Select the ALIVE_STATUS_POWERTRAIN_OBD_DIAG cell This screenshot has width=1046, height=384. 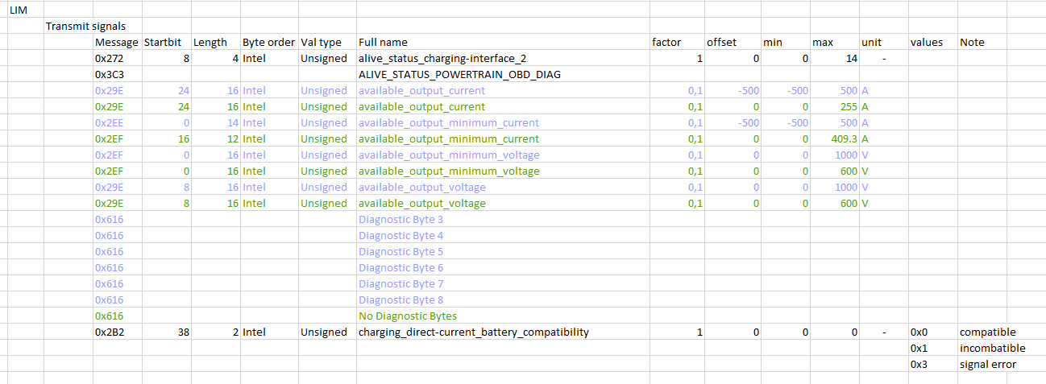459,74
